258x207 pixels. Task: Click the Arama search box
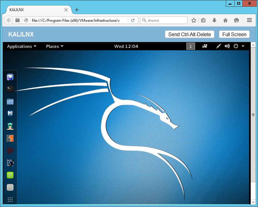click(164, 20)
